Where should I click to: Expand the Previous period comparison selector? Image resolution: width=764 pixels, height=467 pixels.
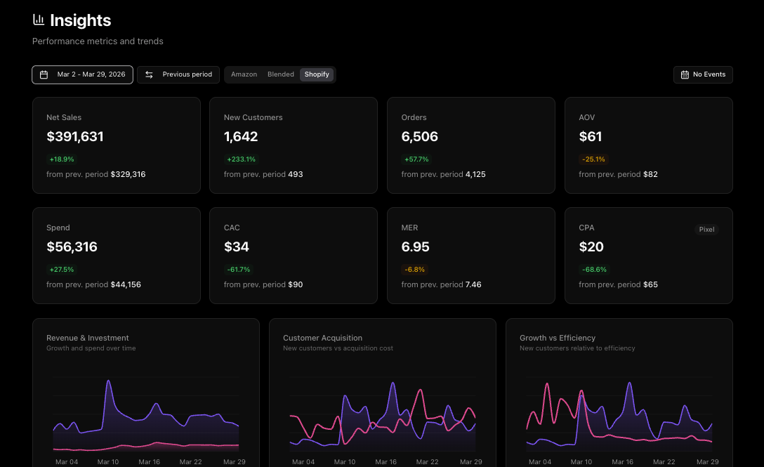(x=178, y=74)
